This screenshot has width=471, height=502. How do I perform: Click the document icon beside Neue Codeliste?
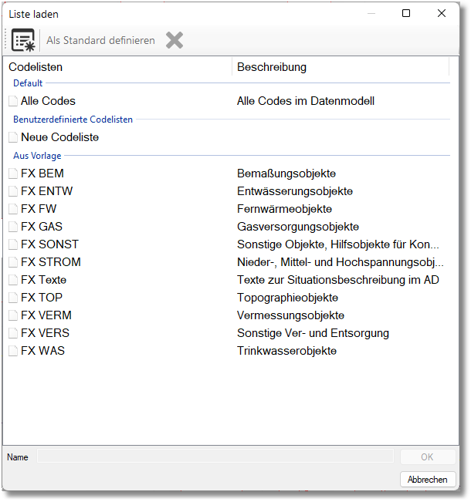coord(13,138)
